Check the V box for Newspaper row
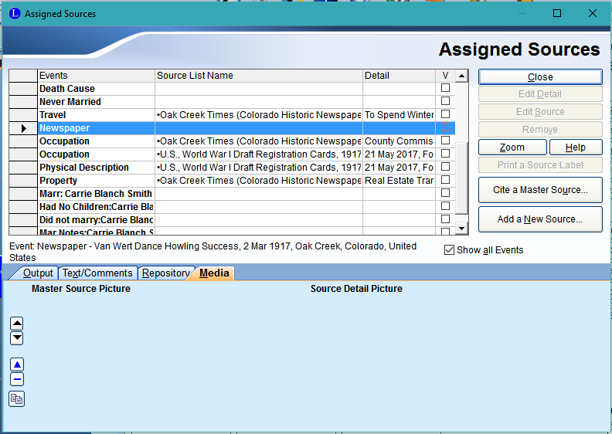The image size is (612, 434). [x=445, y=127]
